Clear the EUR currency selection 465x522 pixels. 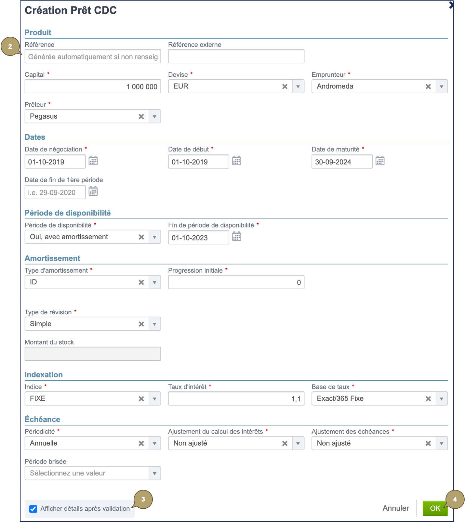tap(285, 86)
